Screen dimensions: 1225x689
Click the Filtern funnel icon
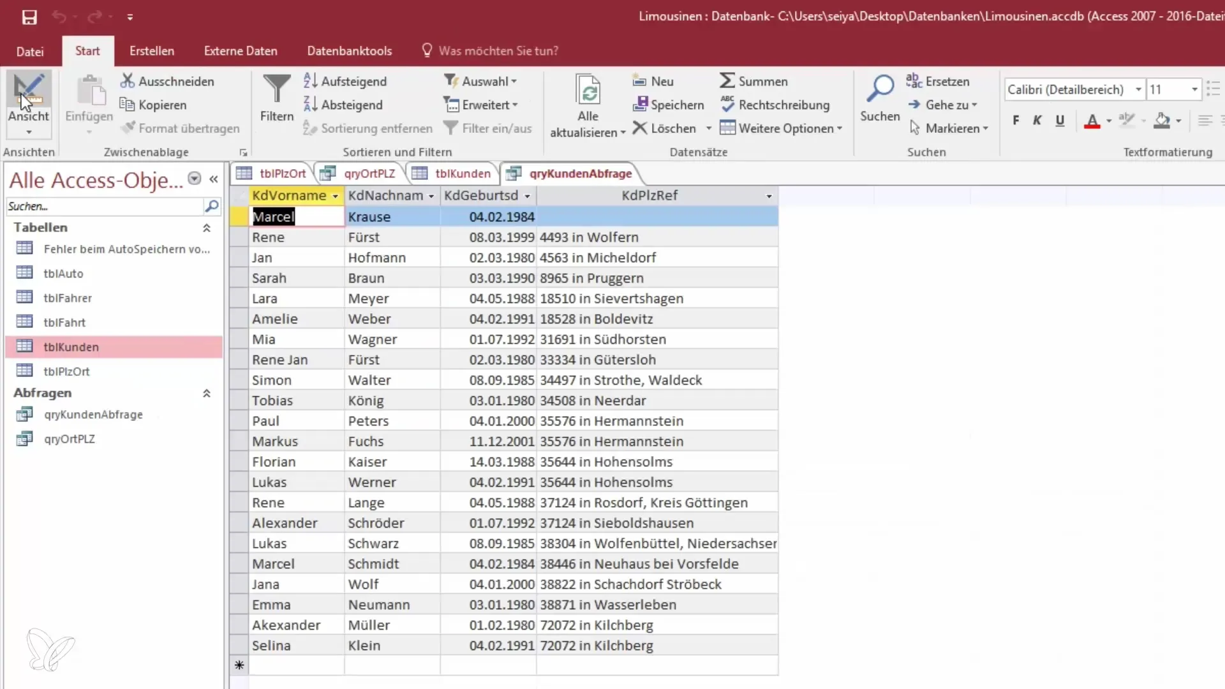[x=277, y=89]
